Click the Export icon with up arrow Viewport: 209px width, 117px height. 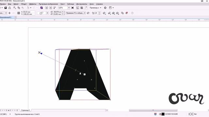click(51, 8)
